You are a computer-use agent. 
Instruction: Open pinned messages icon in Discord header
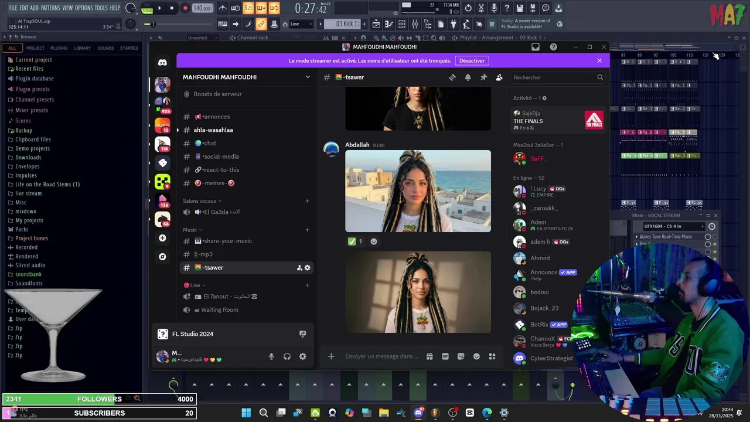pyautogui.click(x=483, y=77)
